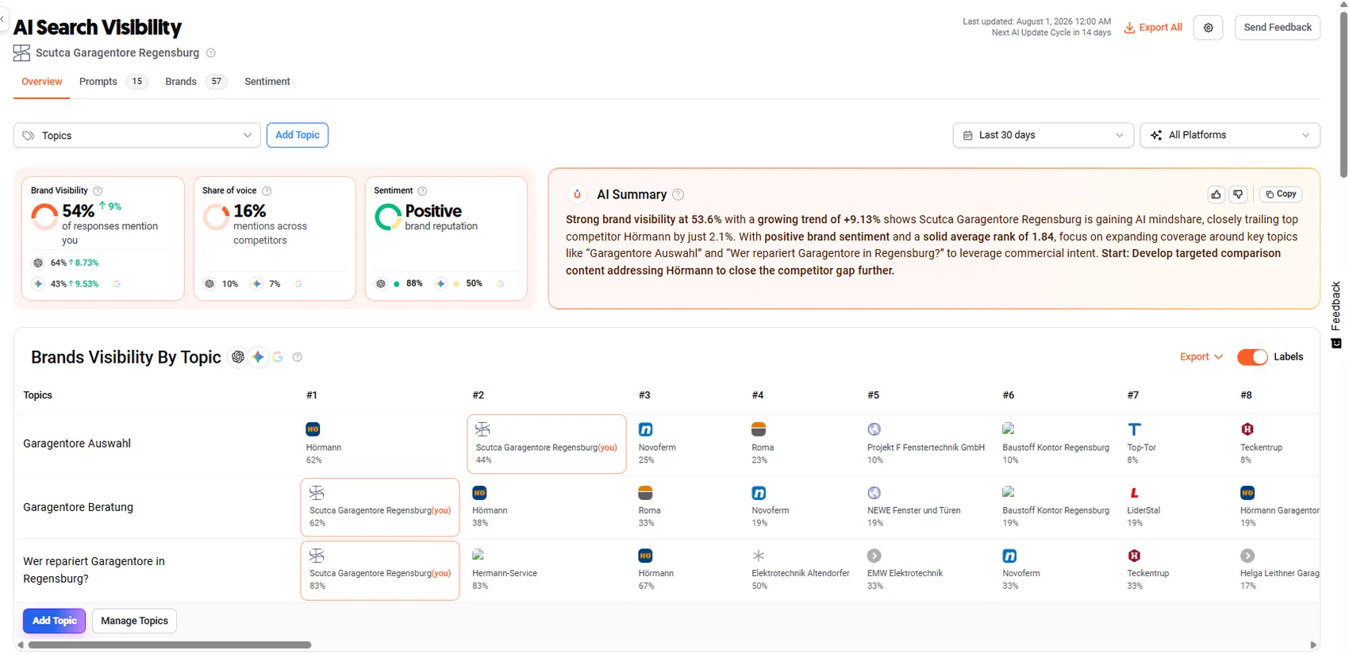Click the Export All button
Image resolution: width=1349 pixels, height=654 pixels.
[x=1153, y=28]
